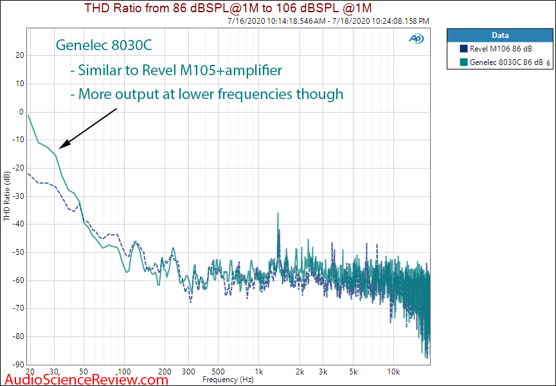Viewport: 556px width, 386px height.
Task: Click the '50' tick on the frequency axis
Action: pyautogui.click(x=84, y=372)
